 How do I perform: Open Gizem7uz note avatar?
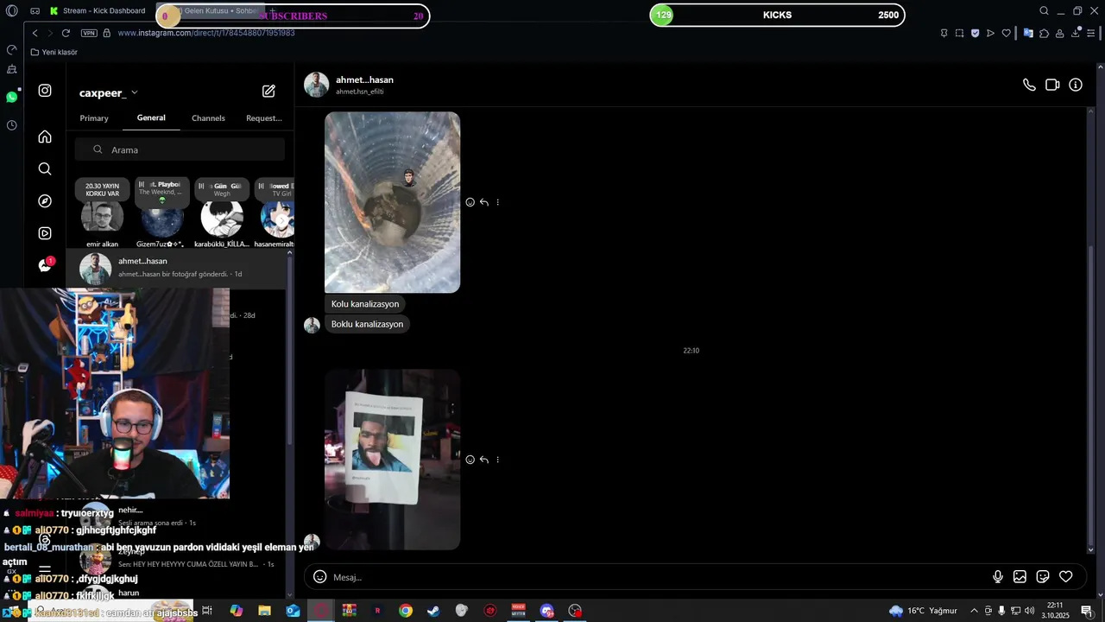(161, 218)
